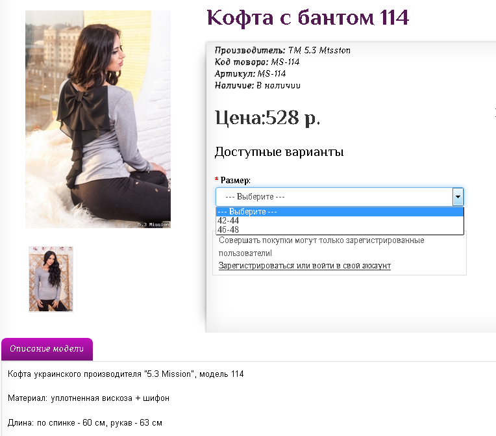Choose size 42-44 from the list

point(340,220)
